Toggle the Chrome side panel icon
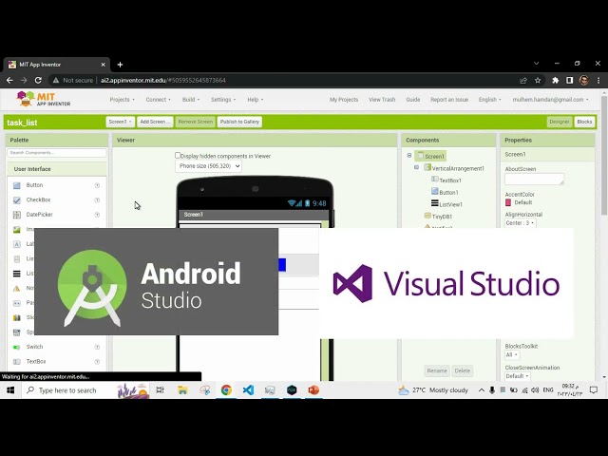608x456 pixels. point(569,80)
